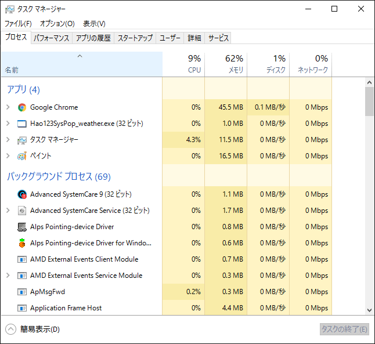Click the ApMsgFwd process icon
The image size is (375, 344).
(22, 292)
